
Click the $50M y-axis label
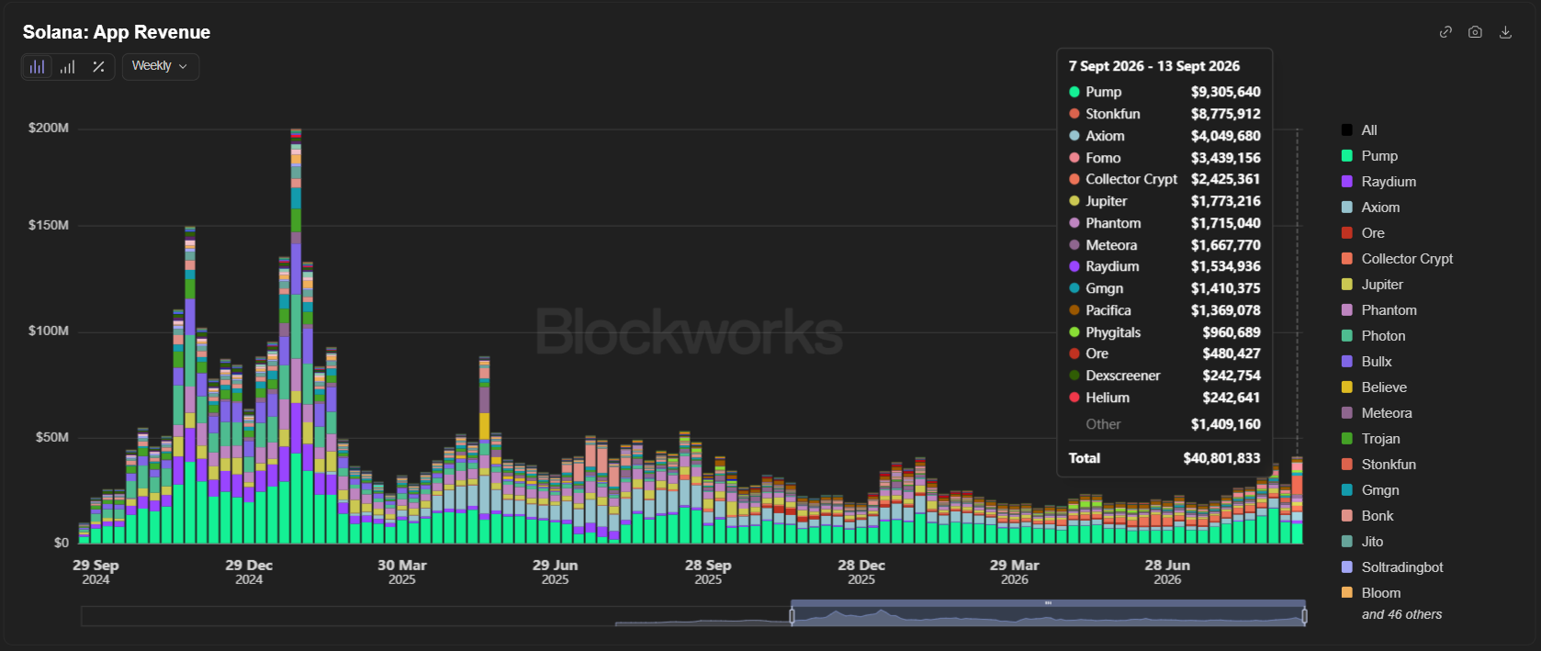point(52,437)
